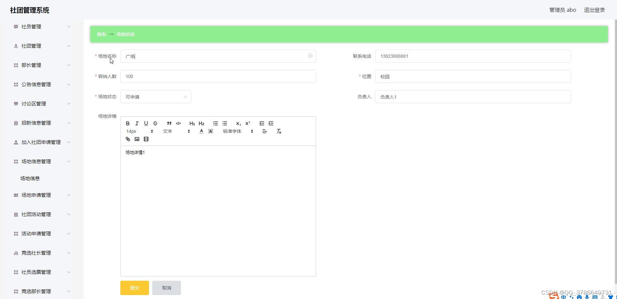Click 管理员 abo account label
The height and width of the screenshot is (299, 617).
point(563,10)
